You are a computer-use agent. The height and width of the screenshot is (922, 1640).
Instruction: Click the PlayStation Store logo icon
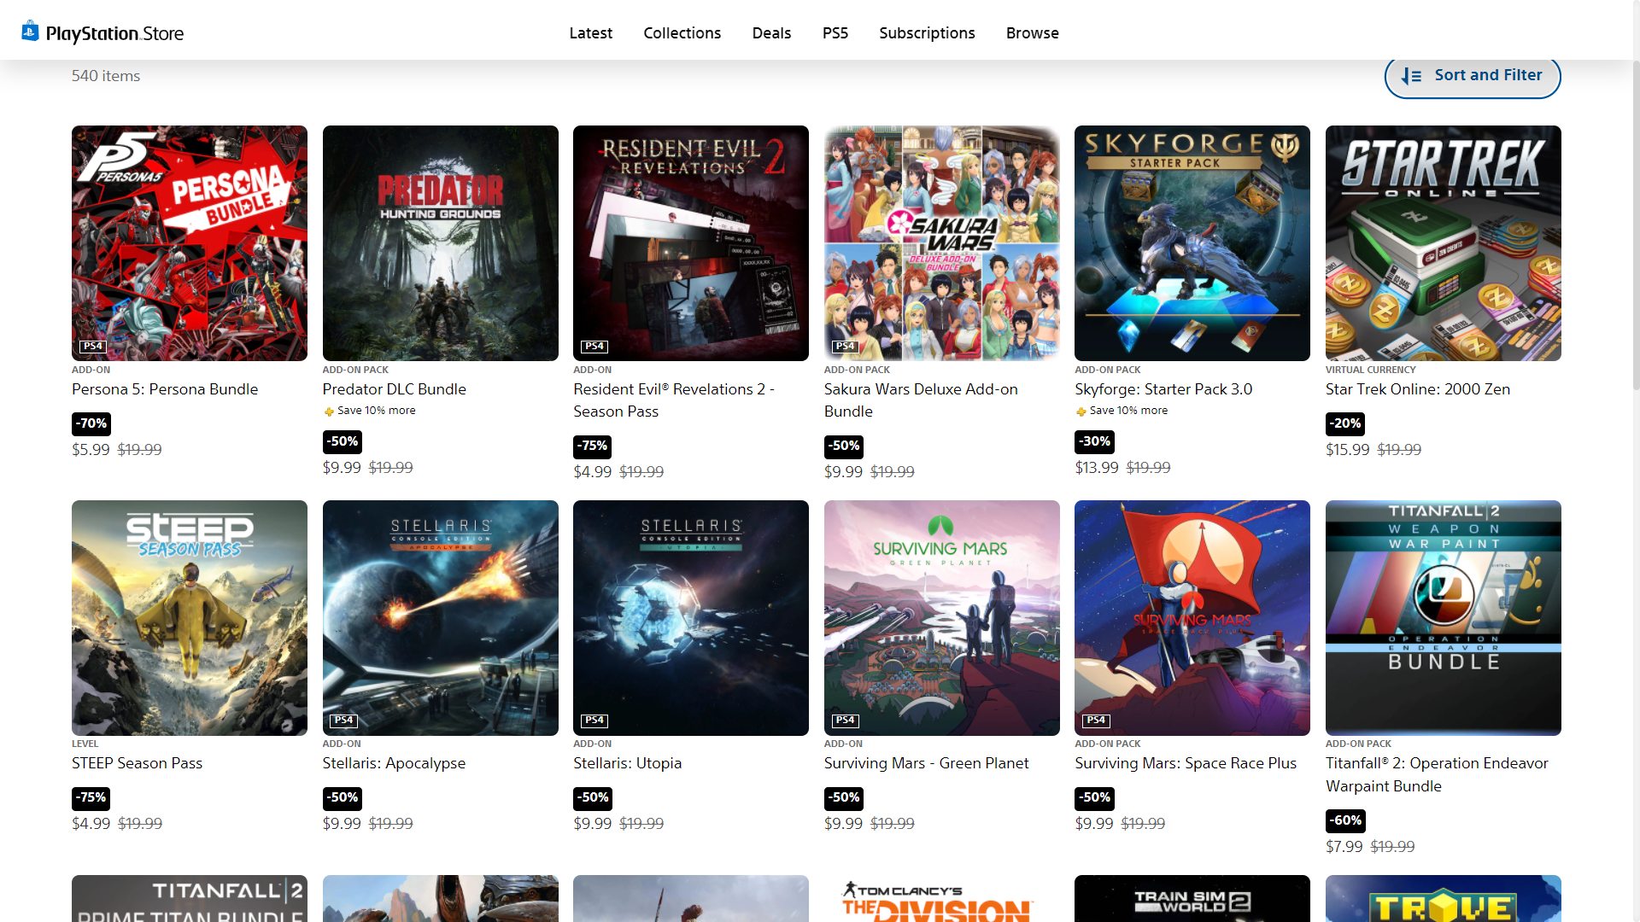(x=30, y=32)
